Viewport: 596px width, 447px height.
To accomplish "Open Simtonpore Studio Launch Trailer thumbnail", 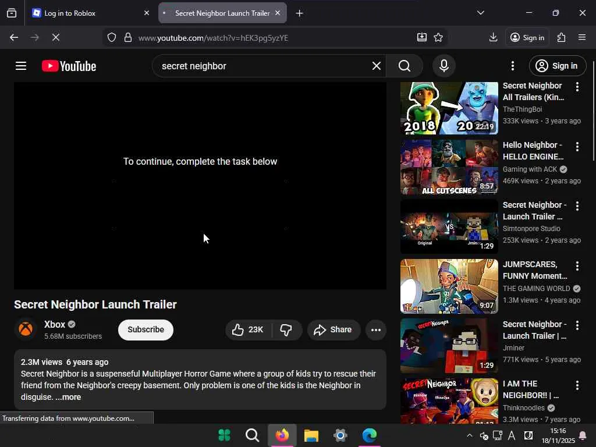I will pos(449,226).
